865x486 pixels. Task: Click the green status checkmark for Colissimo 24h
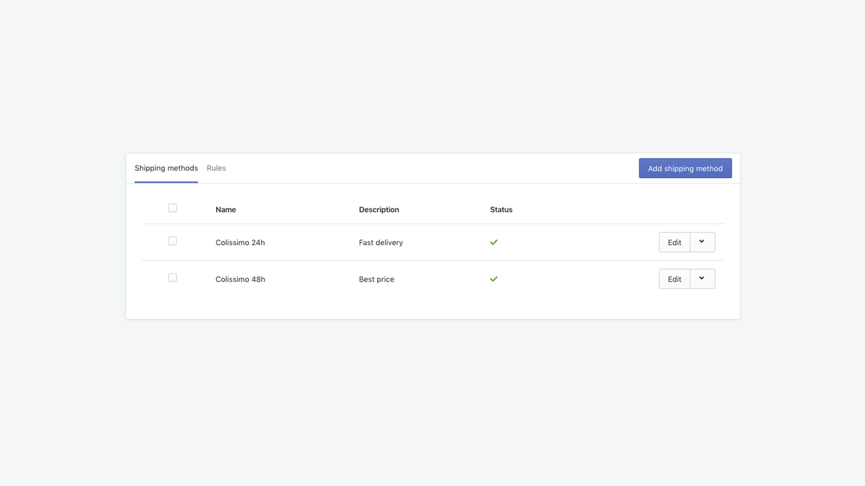coord(493,242)
